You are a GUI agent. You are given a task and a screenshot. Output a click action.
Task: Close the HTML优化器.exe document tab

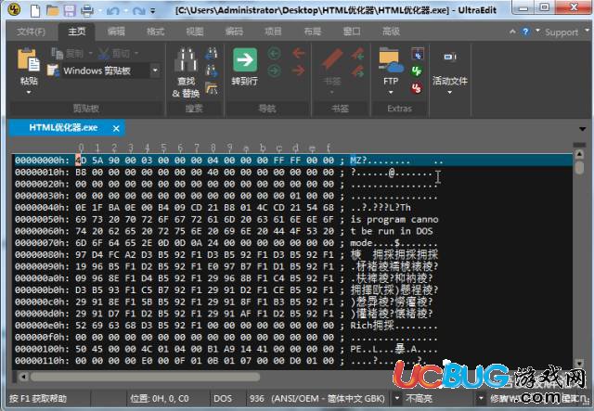tap(116, 128)
